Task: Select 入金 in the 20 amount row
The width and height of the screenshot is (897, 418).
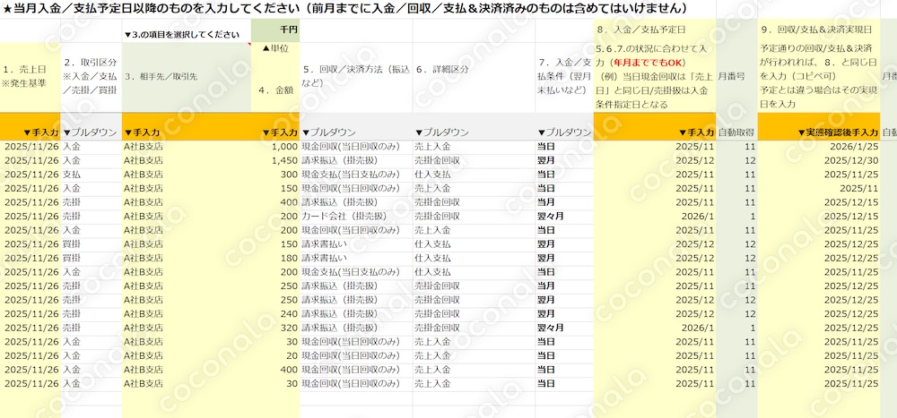Action: click(x=91, y=355)
